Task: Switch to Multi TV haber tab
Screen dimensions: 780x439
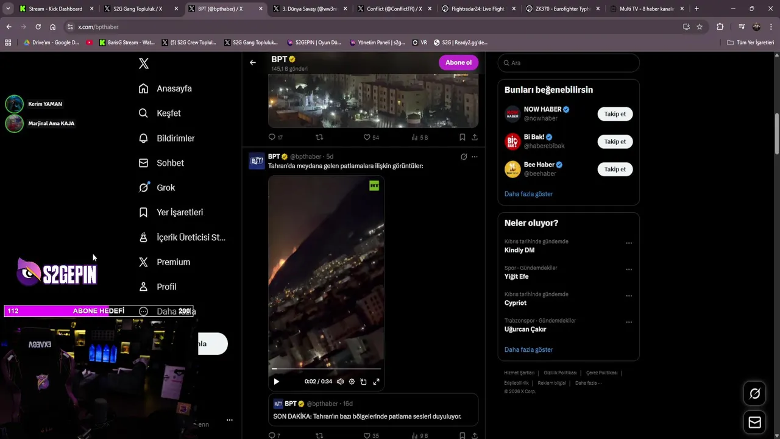Action: point(647,9)
